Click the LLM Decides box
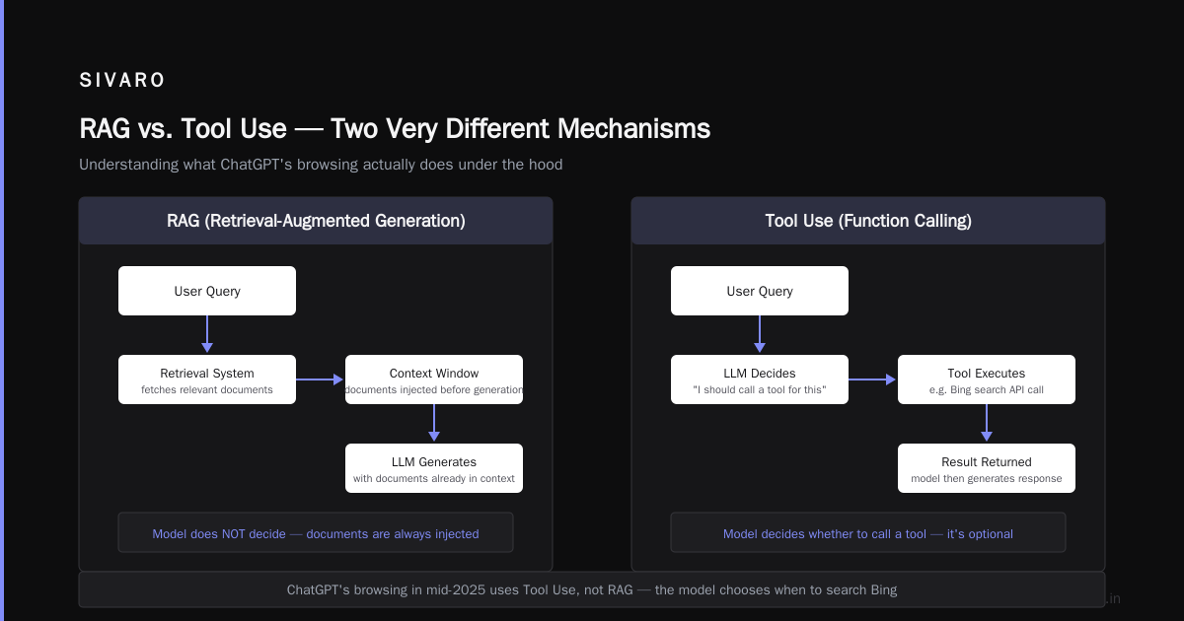The height and width of the screenshot is (621, 1184). [x=760, y=379]
